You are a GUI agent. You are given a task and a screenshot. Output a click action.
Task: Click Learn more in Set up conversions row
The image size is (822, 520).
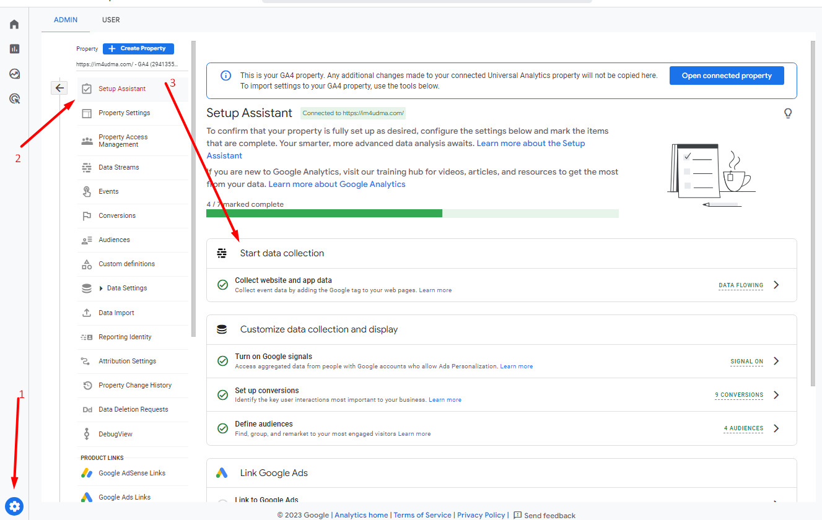click(x=445, y=400)
